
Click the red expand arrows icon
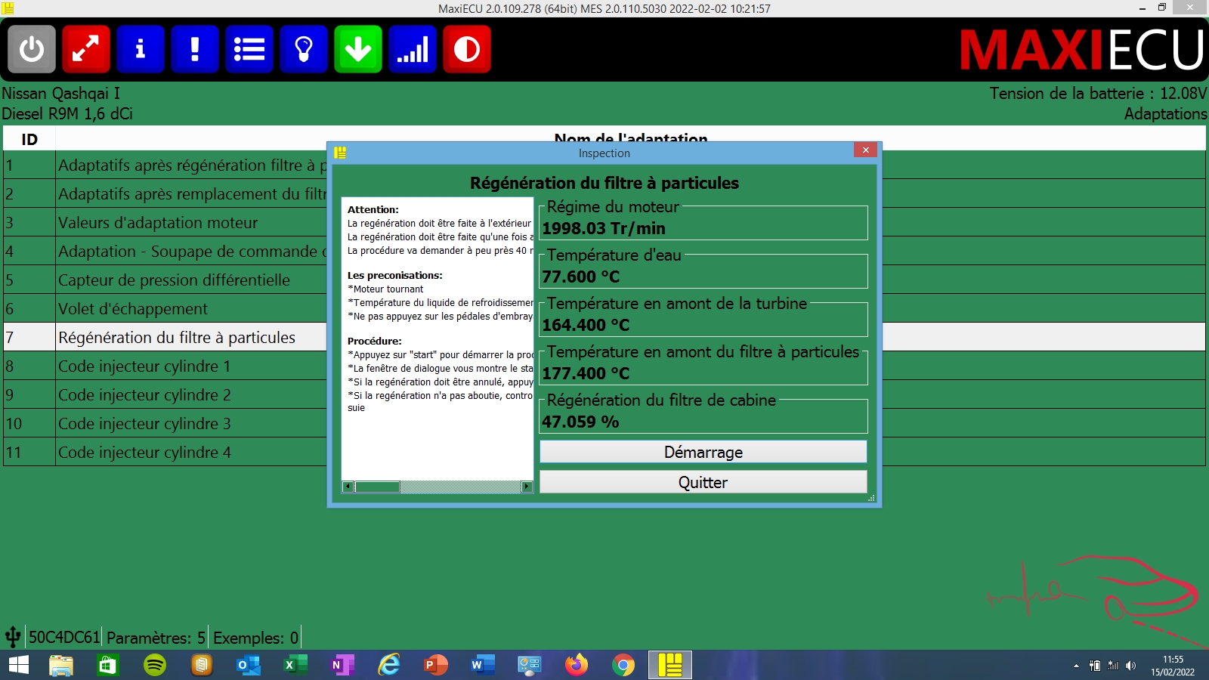pyautogui.click(x=86, y=49)
